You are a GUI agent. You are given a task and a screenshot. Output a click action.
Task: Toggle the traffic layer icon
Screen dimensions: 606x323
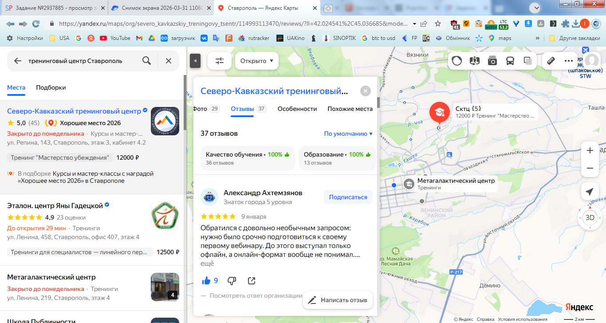tap(456, 61)
